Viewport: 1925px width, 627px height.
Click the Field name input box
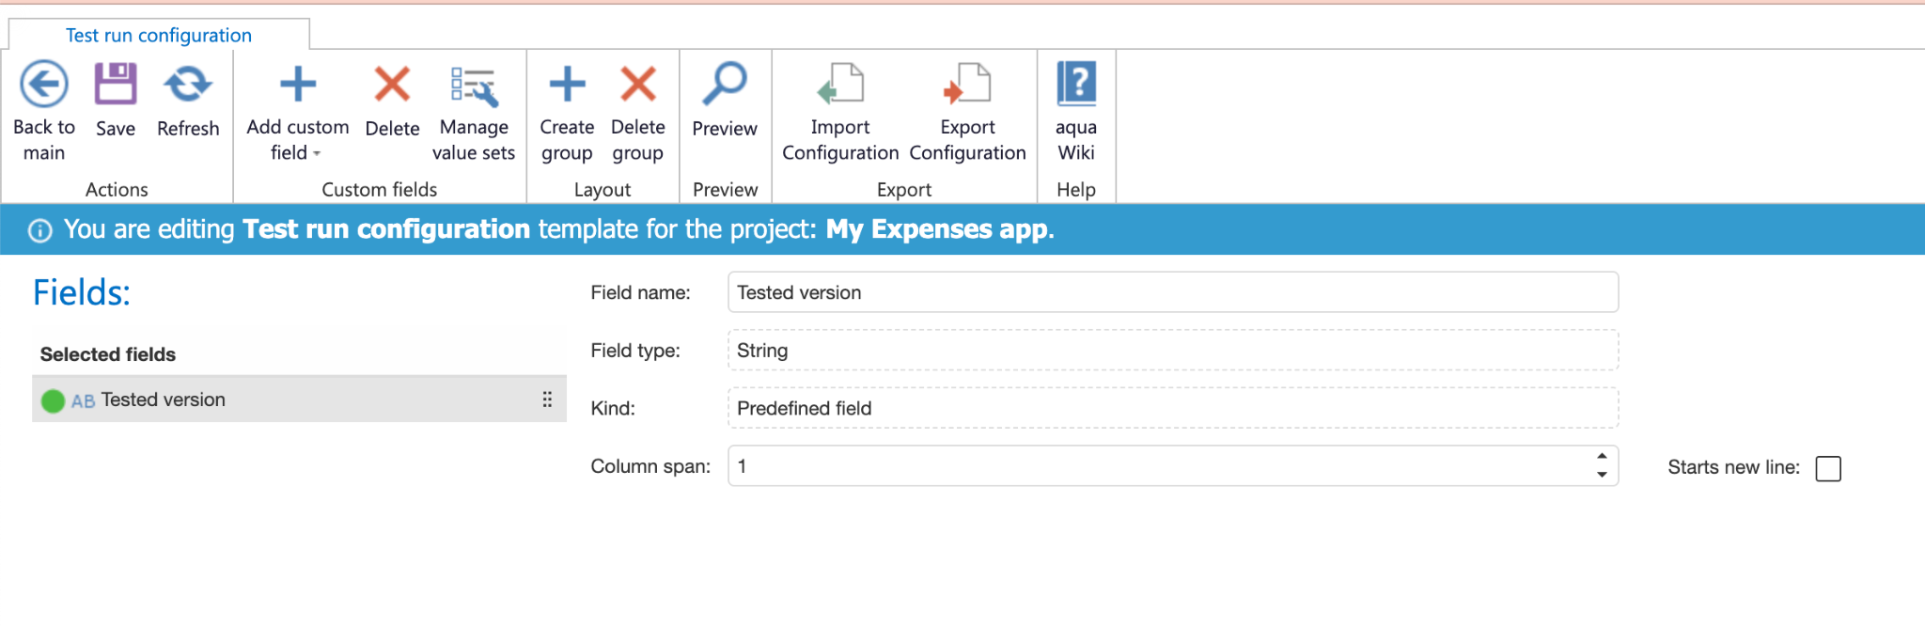coord(1172,292)
